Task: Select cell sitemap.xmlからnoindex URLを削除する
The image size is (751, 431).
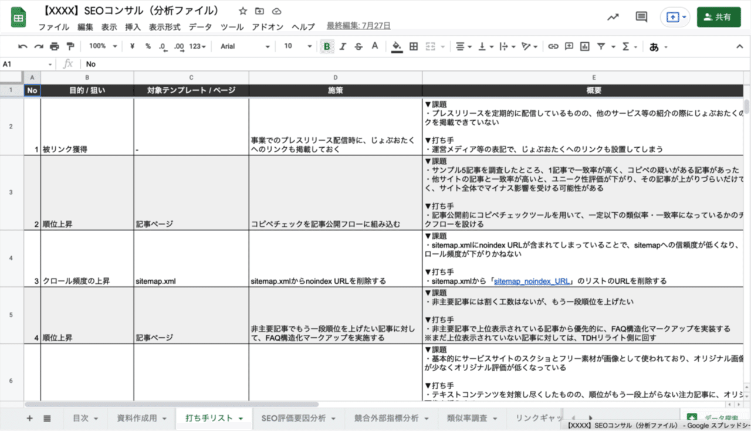Action: [336, 259]
